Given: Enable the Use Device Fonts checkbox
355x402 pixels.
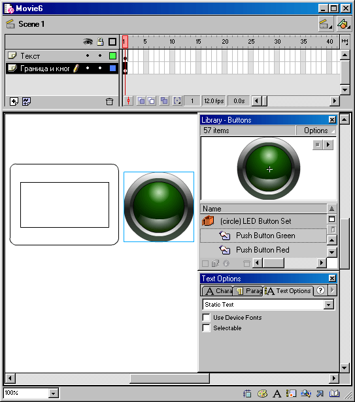Looking at the screenshot, I should point(207,317).
